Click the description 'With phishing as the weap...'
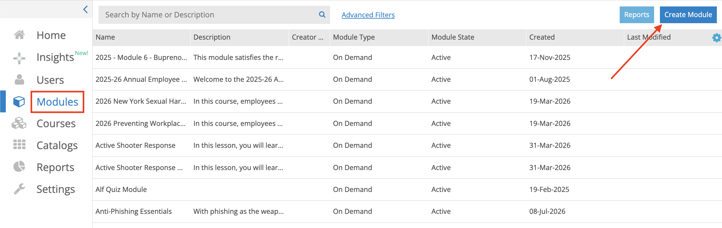The width and height of the screenshot is (722, 228). pos(238,212)
